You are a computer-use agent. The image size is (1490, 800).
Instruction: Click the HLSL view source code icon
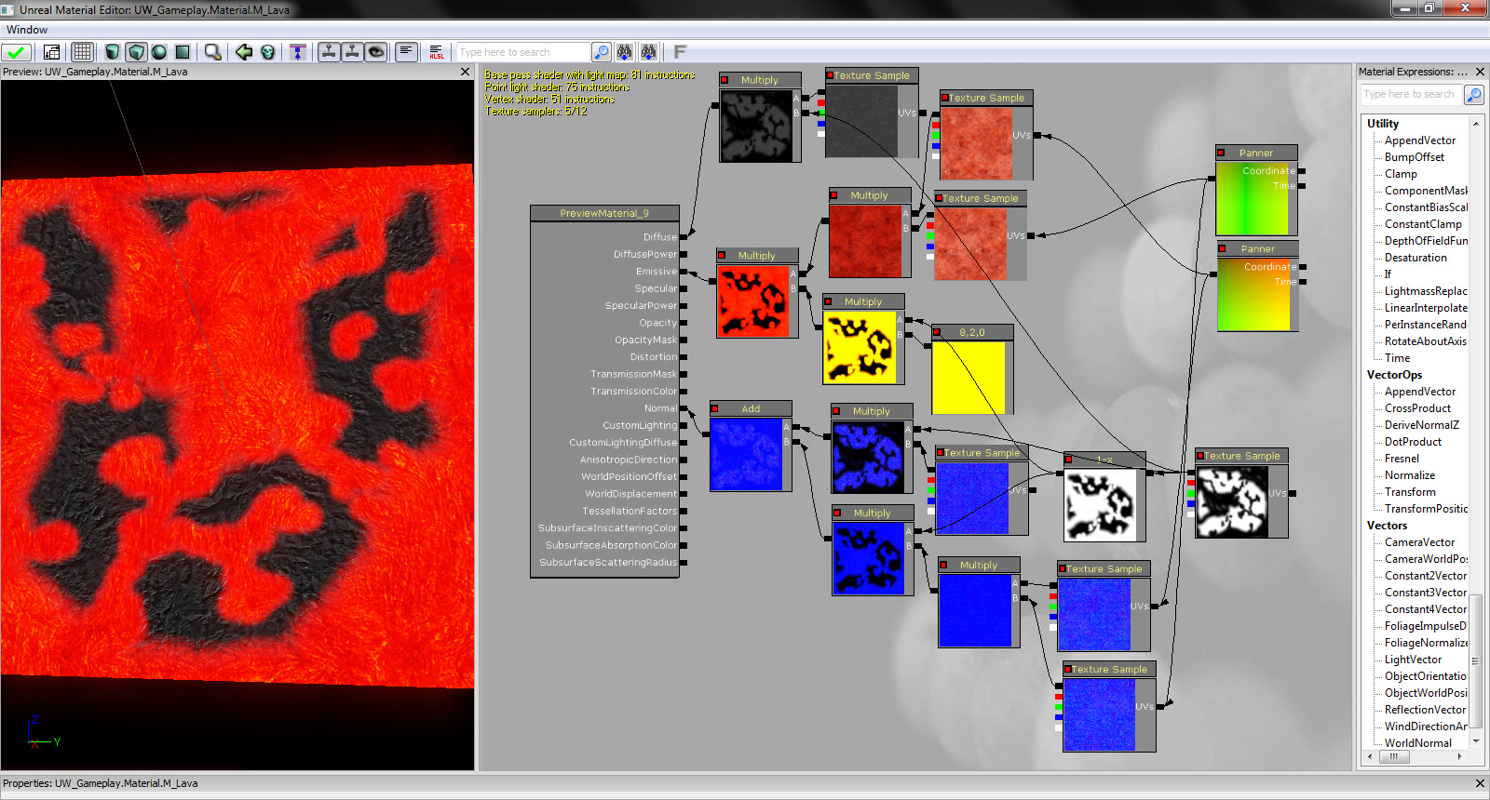437,52
